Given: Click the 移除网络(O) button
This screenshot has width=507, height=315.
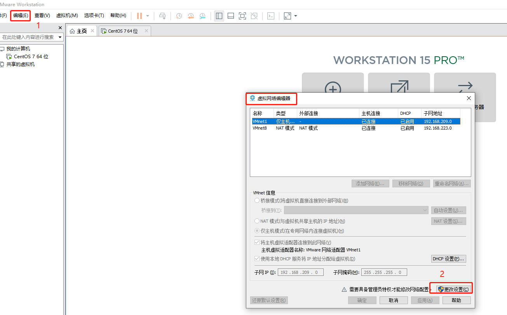Looking at the screenshot, I should (x=411, y=183).
